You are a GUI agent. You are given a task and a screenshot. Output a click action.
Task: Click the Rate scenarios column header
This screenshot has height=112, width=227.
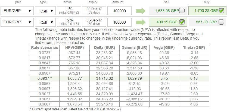(x=44, y=47)
